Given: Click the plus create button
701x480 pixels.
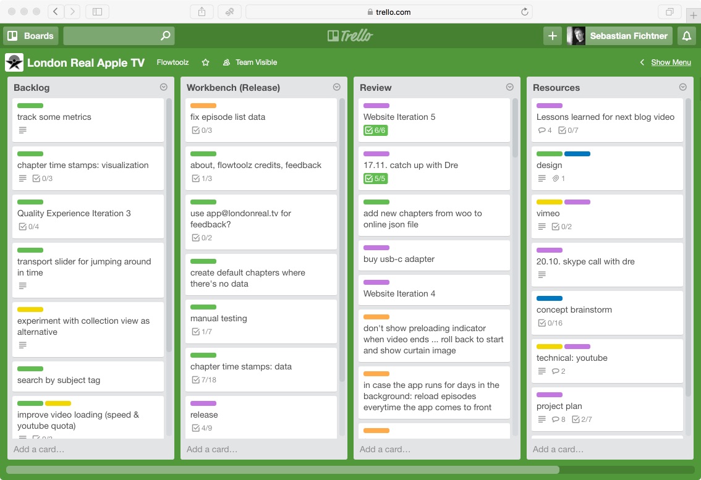Looking at the screenshot, I should pyautogui.click(x=553, y=36).
